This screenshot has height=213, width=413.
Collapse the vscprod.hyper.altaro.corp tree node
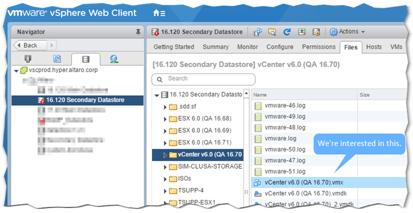coord(16,71)
